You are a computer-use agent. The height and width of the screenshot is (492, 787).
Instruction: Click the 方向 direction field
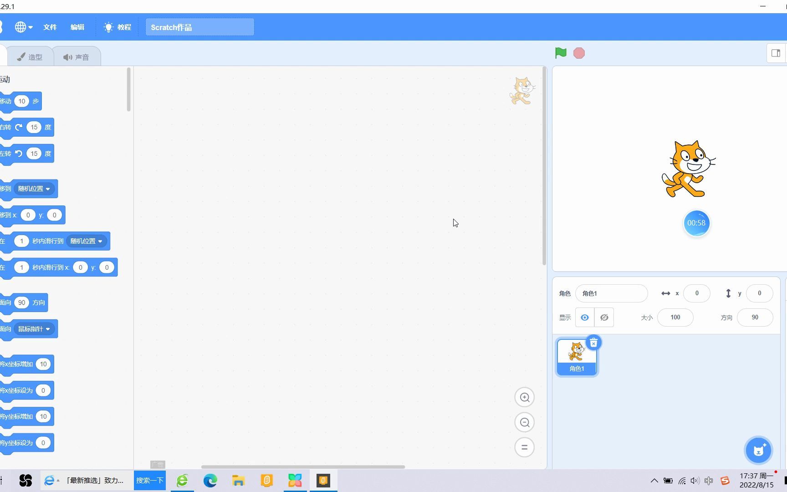(755, 318)
